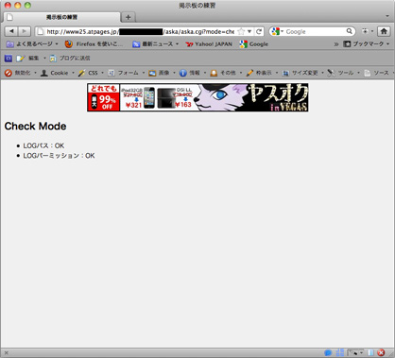Open ブックマーク menu

pos(367,44)
